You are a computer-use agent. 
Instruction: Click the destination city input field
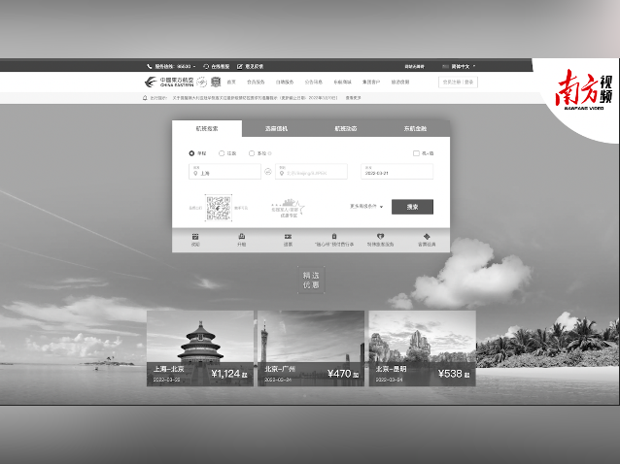314,172
